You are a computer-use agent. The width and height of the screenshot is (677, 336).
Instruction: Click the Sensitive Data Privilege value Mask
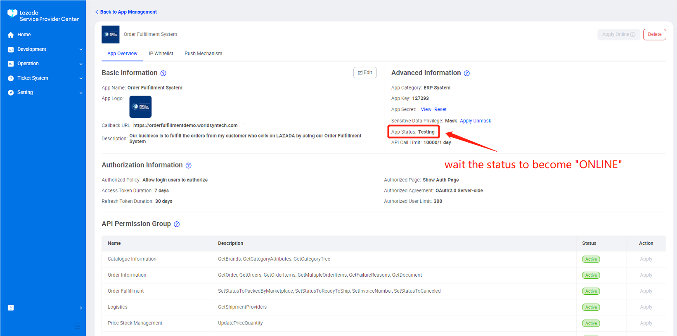point(451,121)
